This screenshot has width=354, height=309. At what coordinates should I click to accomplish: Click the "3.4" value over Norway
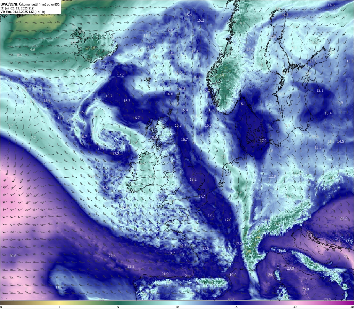point(222,75)
